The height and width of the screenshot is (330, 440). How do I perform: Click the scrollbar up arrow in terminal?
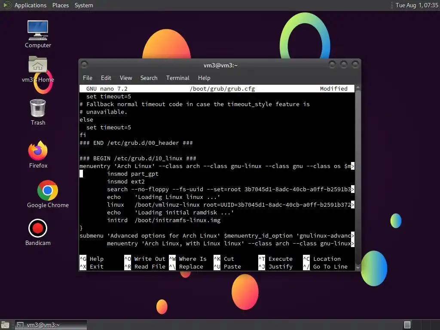358,88
